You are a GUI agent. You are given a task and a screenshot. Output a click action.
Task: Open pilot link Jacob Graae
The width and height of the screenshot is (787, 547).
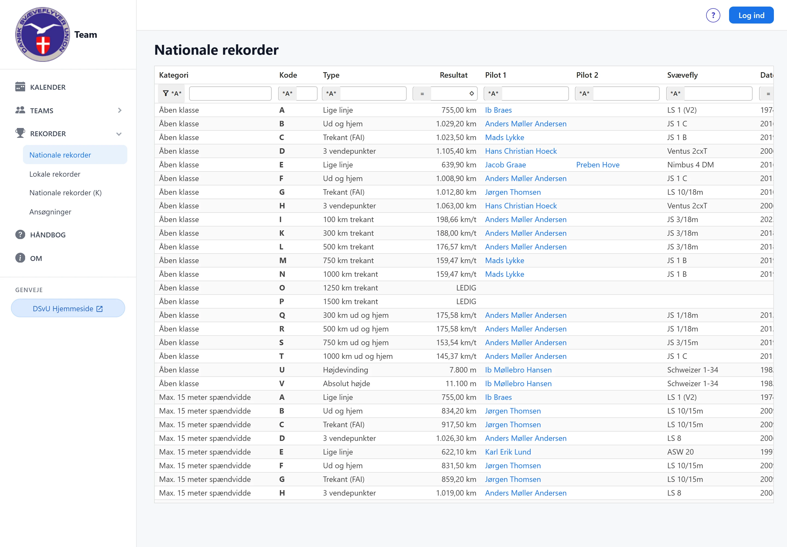[x=505, y=165]
